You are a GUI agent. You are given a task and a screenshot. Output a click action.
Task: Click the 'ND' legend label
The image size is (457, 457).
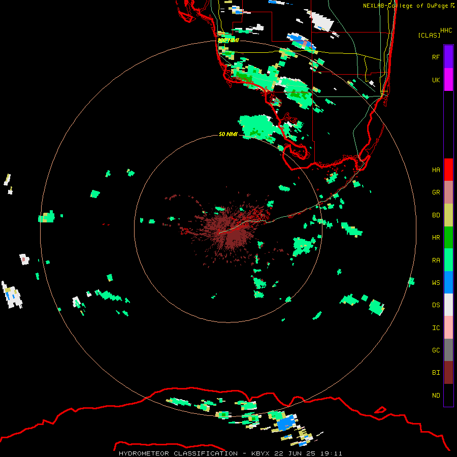pyautogui.click(x=436, y=396)
